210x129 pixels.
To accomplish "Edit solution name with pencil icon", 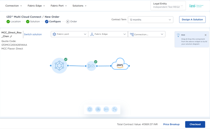I will click(11, 36).
